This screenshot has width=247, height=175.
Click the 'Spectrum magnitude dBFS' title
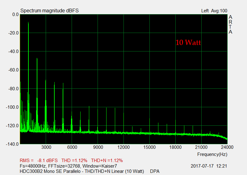pyautogui.click(x=49, y=11)
